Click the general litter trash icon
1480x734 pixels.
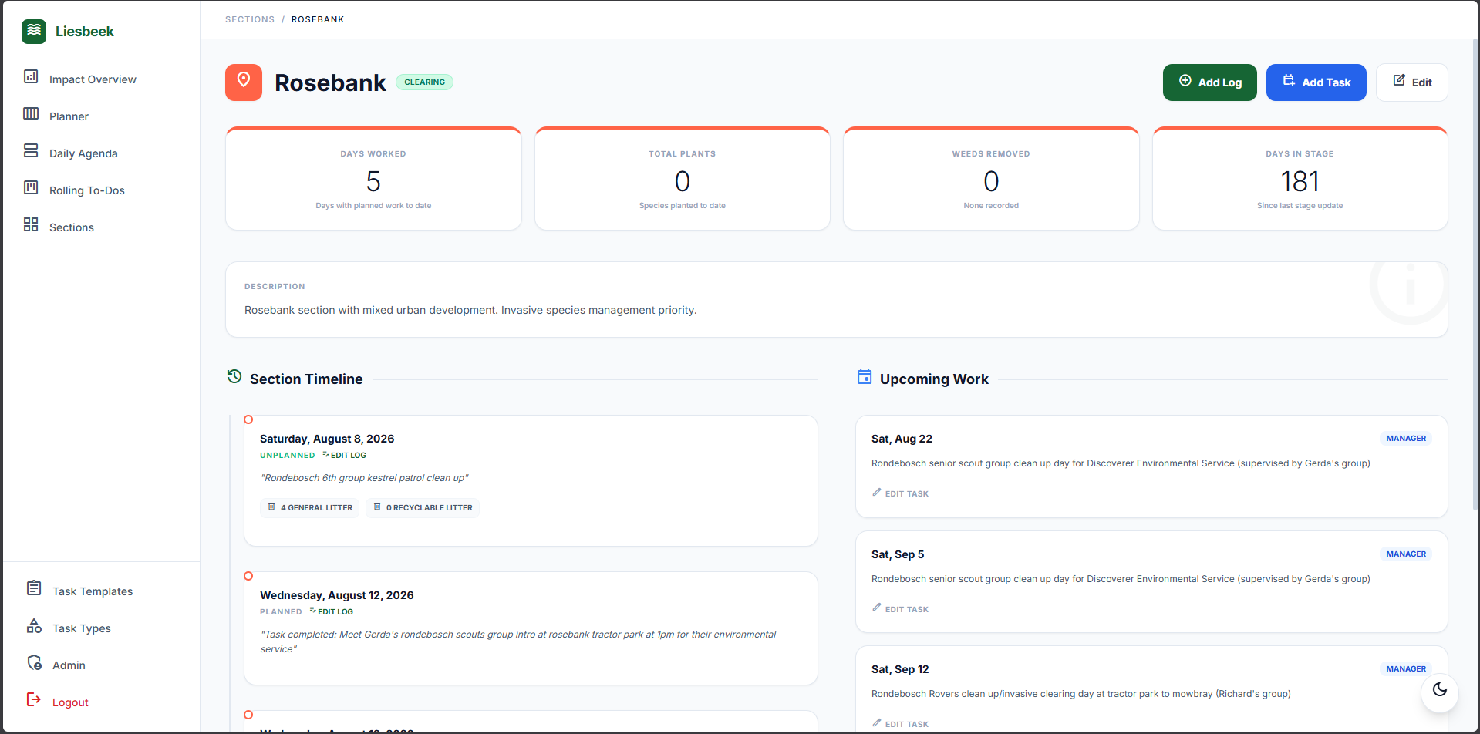(271, 507)
